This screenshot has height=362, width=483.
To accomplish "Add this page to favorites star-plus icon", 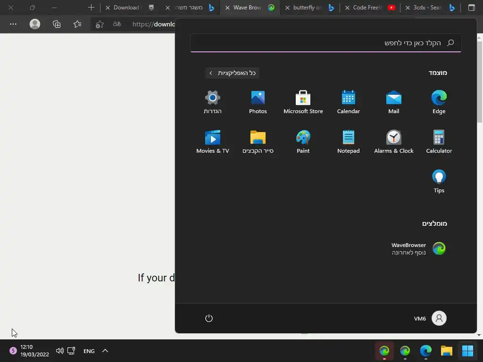I will point(100,25).
